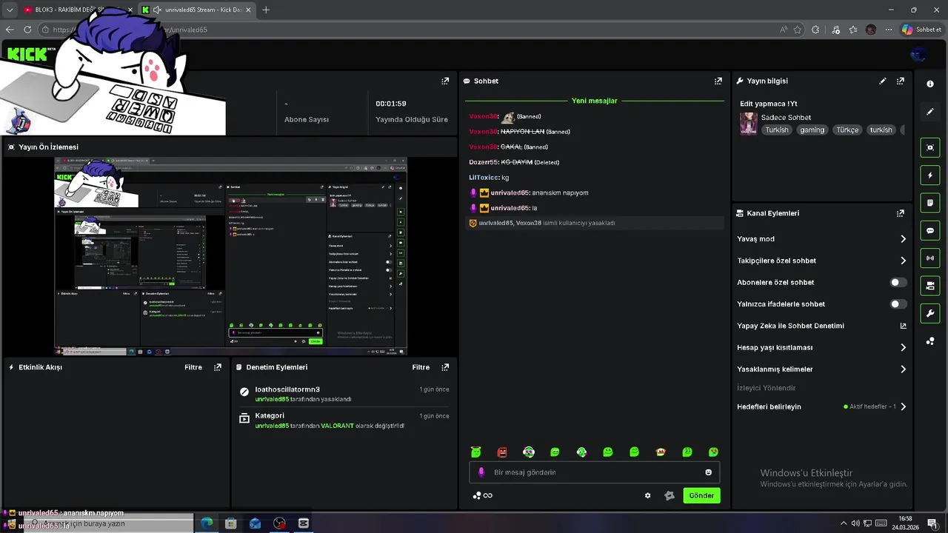Open Filtre in Denetim Eylemleri panel

(x=421, y=367)
